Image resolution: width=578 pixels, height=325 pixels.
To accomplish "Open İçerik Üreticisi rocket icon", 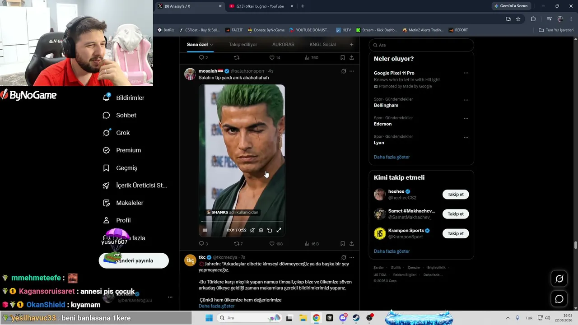I will coord(107,186).
